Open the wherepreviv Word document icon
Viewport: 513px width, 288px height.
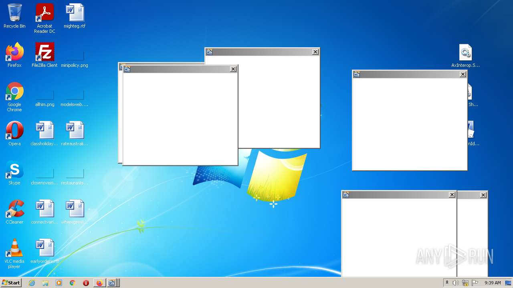(75, 212)
